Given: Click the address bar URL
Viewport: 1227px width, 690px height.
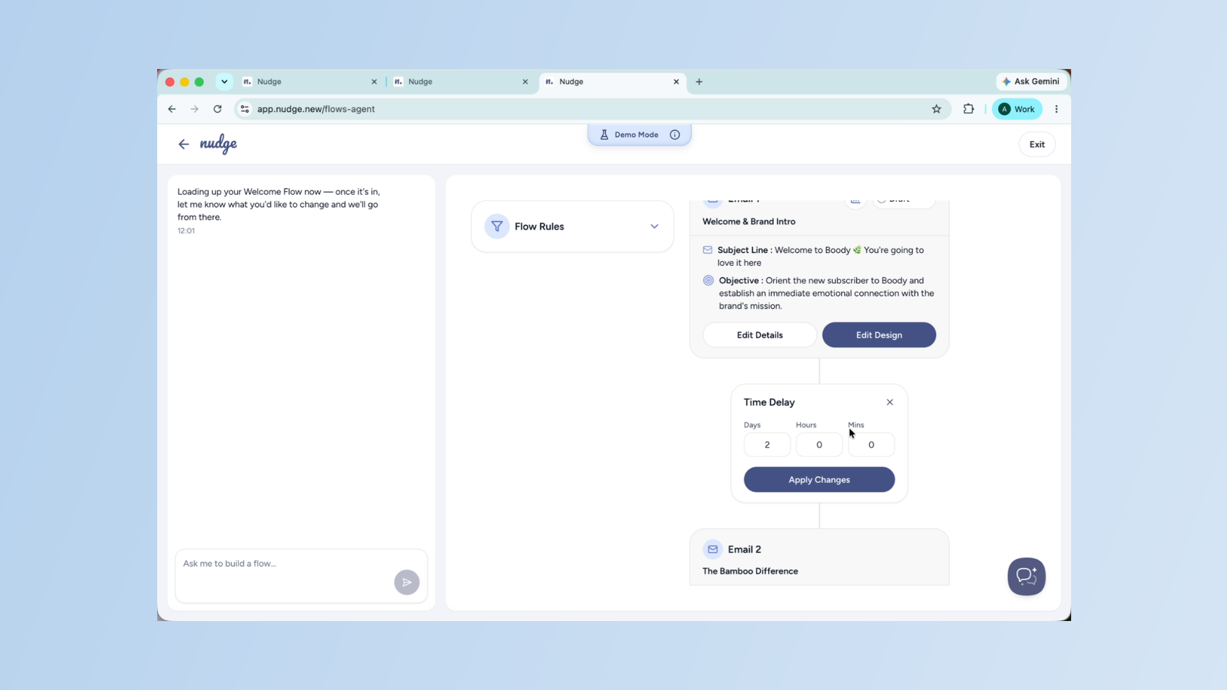Looking at the screenshot, I should point(316,109).
